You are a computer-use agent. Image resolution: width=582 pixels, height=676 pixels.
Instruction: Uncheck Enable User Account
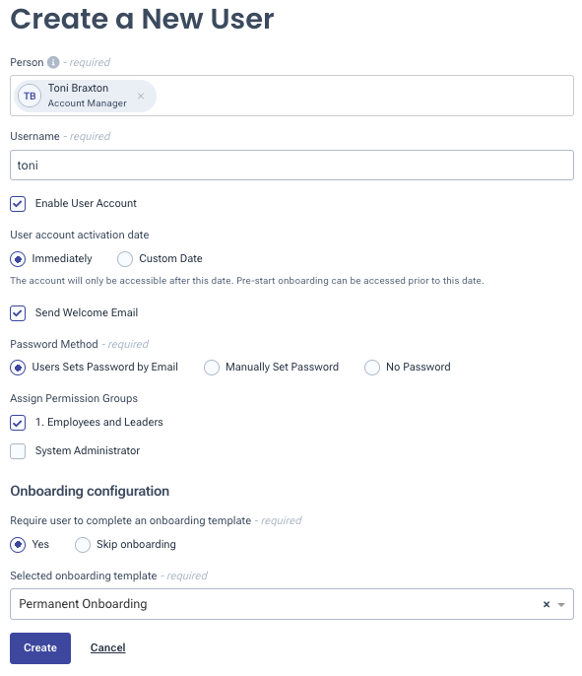coord(18,204)
